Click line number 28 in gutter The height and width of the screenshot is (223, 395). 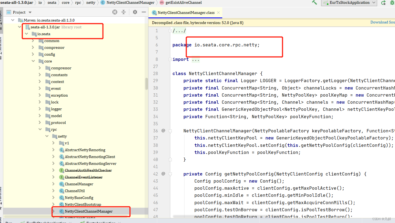click(156, 73)
